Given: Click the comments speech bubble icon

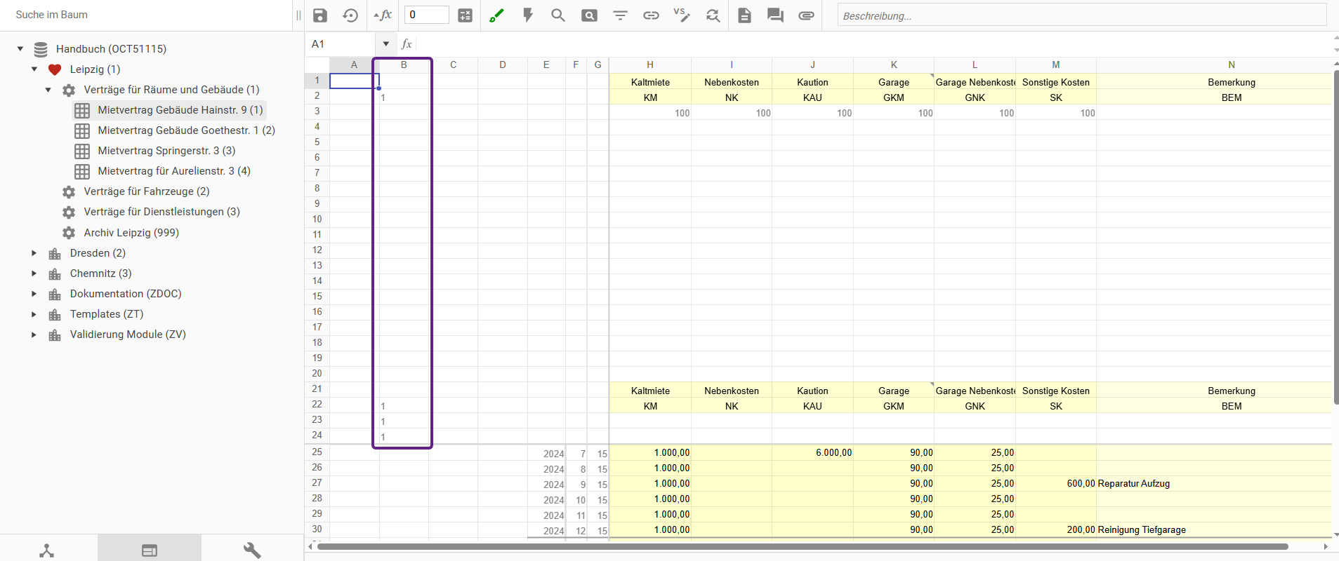Looking at the screenshot, I should (x=775, y=15).
